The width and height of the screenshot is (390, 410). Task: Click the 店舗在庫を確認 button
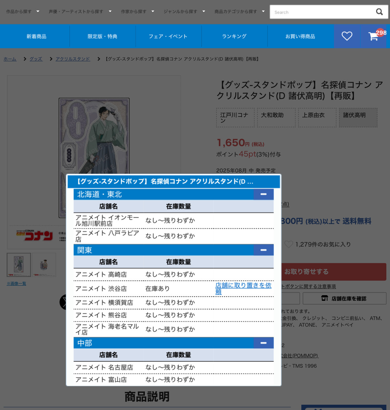[x=344, y=298]
